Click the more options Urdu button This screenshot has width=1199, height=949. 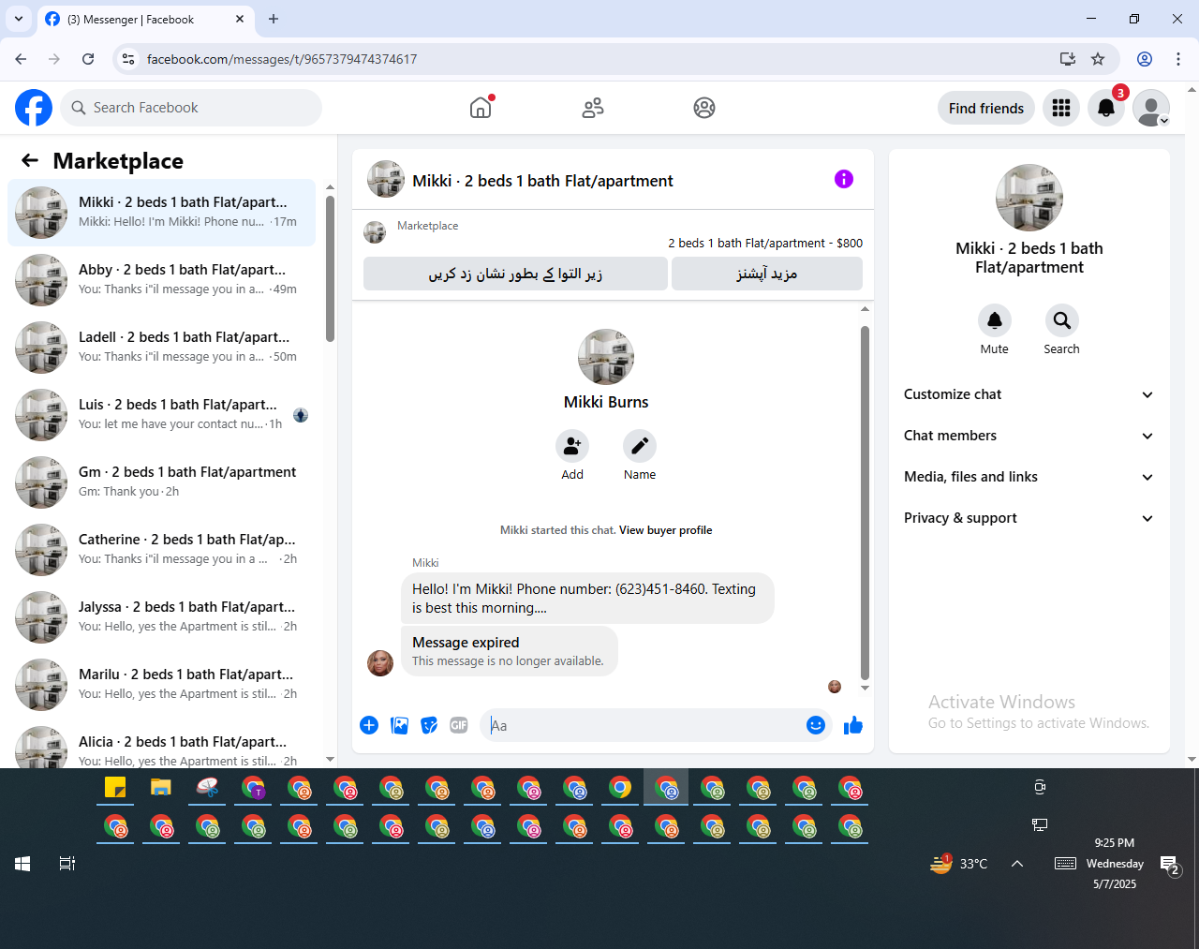point(767,274)
